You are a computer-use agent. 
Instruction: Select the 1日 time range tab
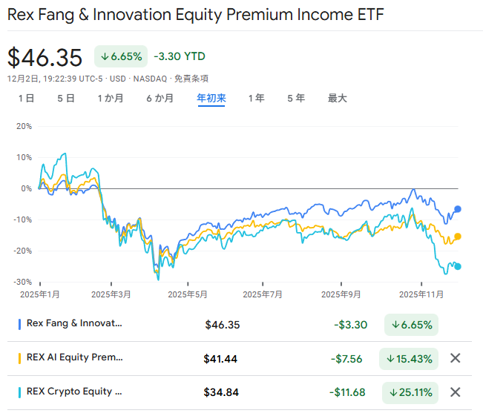tap(26, 98)
